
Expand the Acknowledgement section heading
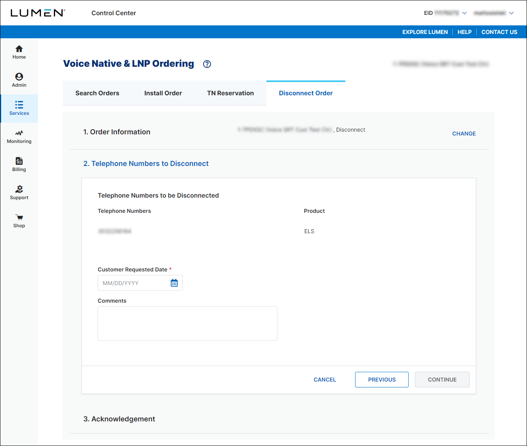(119, 419)
